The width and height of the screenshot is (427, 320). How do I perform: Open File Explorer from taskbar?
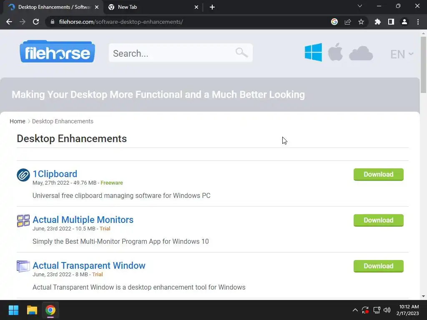pyautogui.click(x=32, y=310)
